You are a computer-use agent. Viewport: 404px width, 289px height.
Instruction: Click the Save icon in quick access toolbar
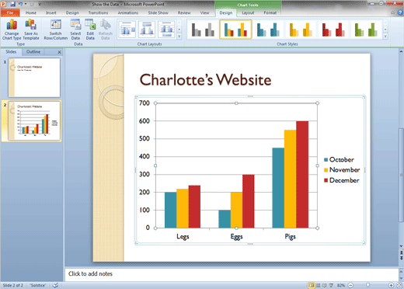12,4
